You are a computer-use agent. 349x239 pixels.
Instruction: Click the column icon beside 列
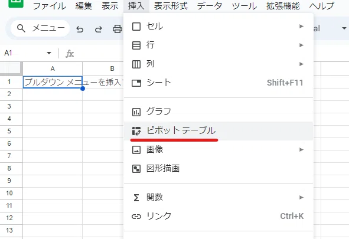[x=136, y=64]
